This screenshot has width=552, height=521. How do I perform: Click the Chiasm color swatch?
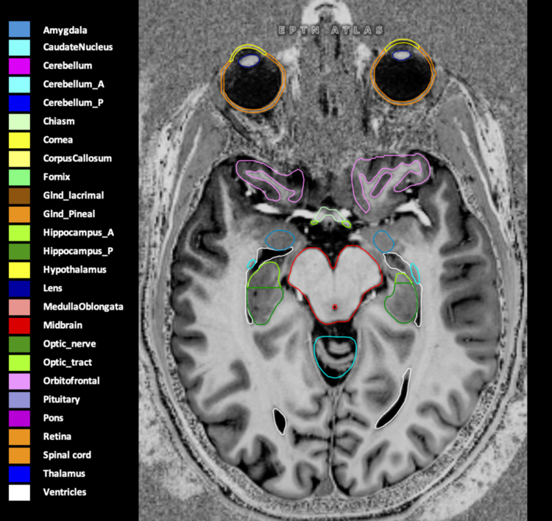pyautogui.click(x=19, y=122)
